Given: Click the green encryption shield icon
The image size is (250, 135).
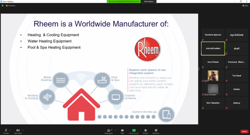Looking at the screenshot, I should [x=3, y=6].
